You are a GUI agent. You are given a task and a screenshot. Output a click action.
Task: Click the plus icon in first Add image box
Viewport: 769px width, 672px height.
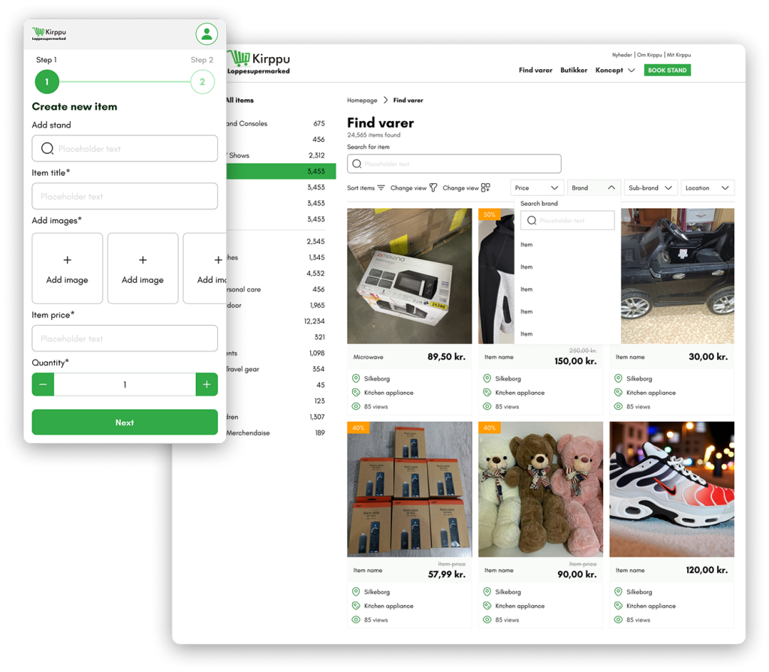pyautogui.click(x=67, y=260)
